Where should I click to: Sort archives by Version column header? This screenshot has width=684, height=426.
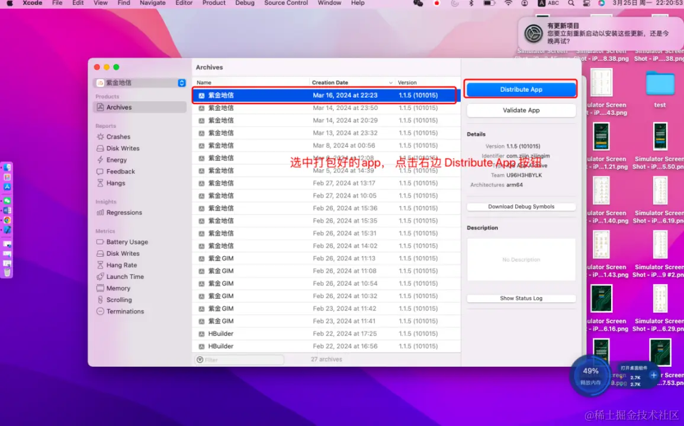click(428, 82)
